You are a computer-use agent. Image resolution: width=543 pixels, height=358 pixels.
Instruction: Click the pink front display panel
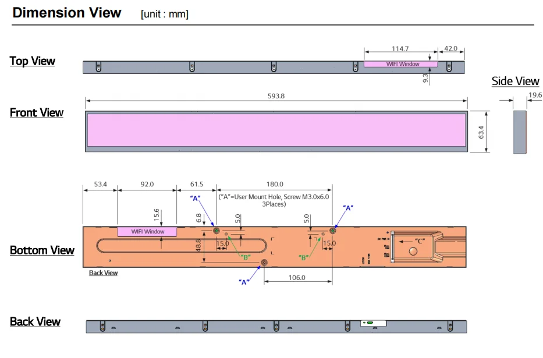pyautogui.click(x=276, y=130)
